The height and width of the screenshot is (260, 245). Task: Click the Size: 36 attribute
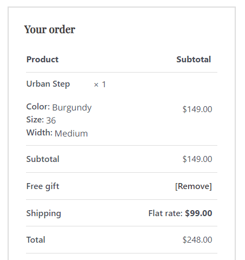tap(41, 120)
